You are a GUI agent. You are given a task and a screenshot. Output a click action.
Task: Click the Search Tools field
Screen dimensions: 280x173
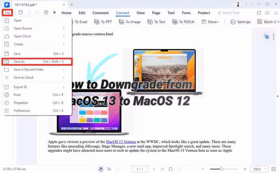229,13
